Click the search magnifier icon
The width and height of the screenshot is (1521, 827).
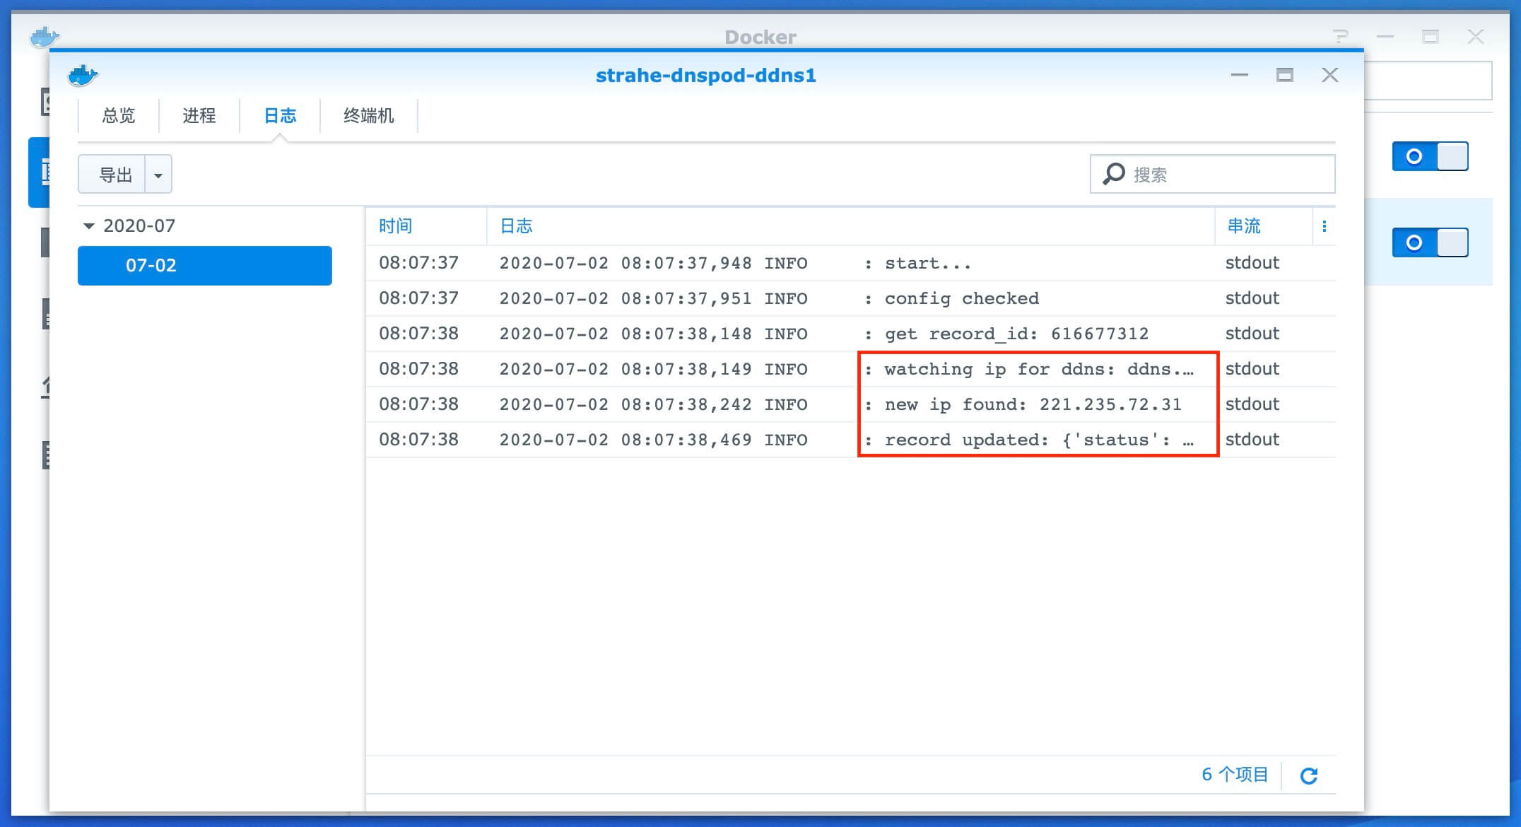[1114, 174]
